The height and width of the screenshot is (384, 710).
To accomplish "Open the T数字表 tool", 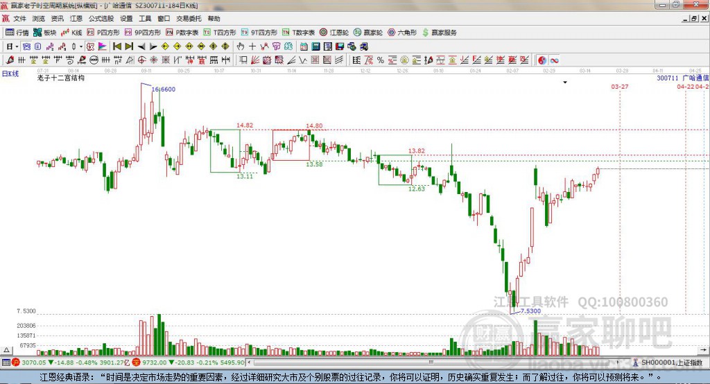I will (298, 33).
